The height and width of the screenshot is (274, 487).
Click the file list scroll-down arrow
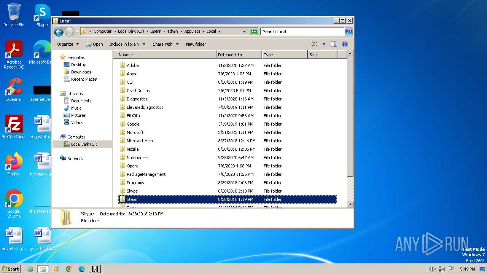coord(350,204)
